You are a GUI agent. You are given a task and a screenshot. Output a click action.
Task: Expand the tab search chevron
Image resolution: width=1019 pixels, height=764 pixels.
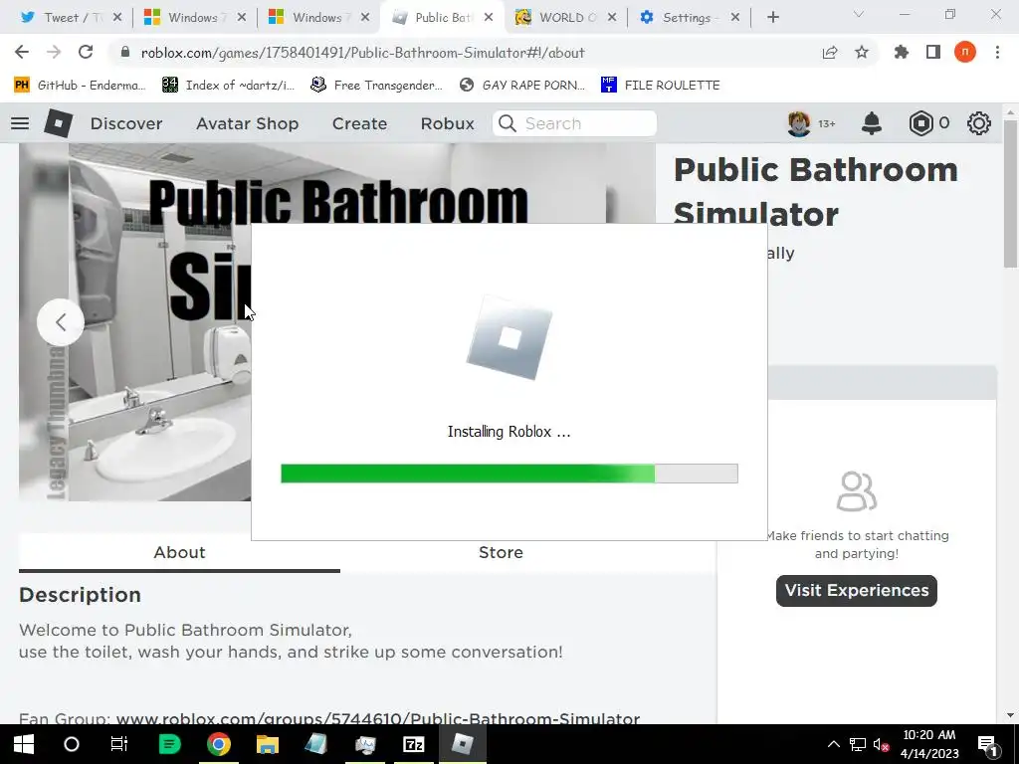point(859,14)
